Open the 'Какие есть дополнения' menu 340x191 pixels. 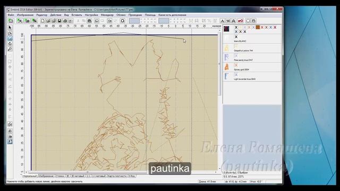click(172, 15)
